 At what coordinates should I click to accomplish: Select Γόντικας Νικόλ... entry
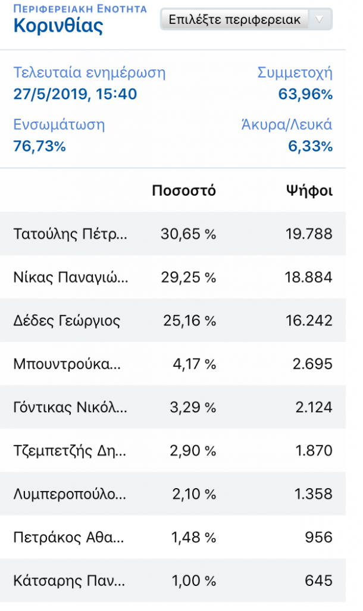[x=173, y=407]
